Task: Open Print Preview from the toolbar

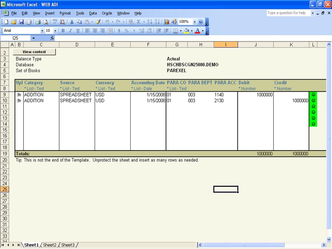Action: coord(46,22)
